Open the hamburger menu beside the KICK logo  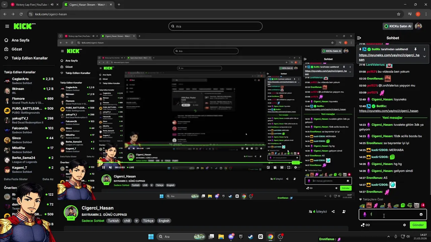click(x=7, y=26)
